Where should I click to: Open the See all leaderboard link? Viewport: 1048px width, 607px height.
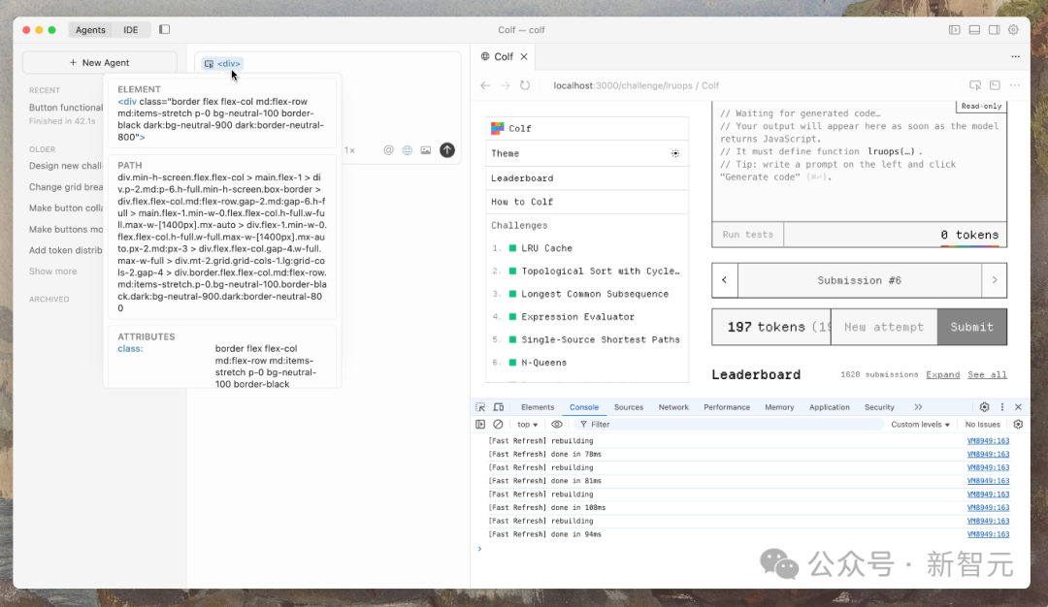(987, 374)
